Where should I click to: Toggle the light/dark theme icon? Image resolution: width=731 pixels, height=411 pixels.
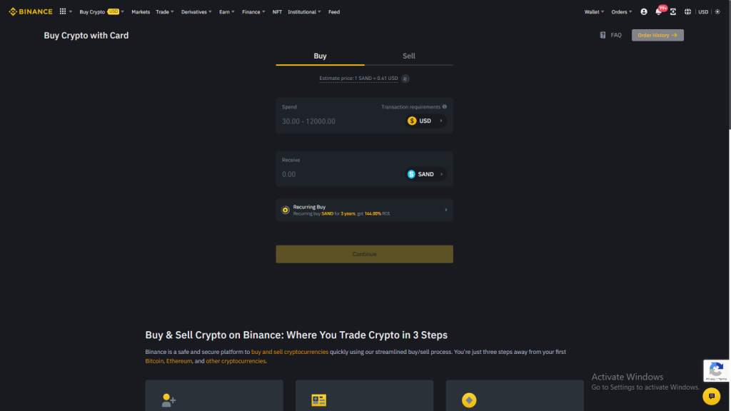[717, 12]
